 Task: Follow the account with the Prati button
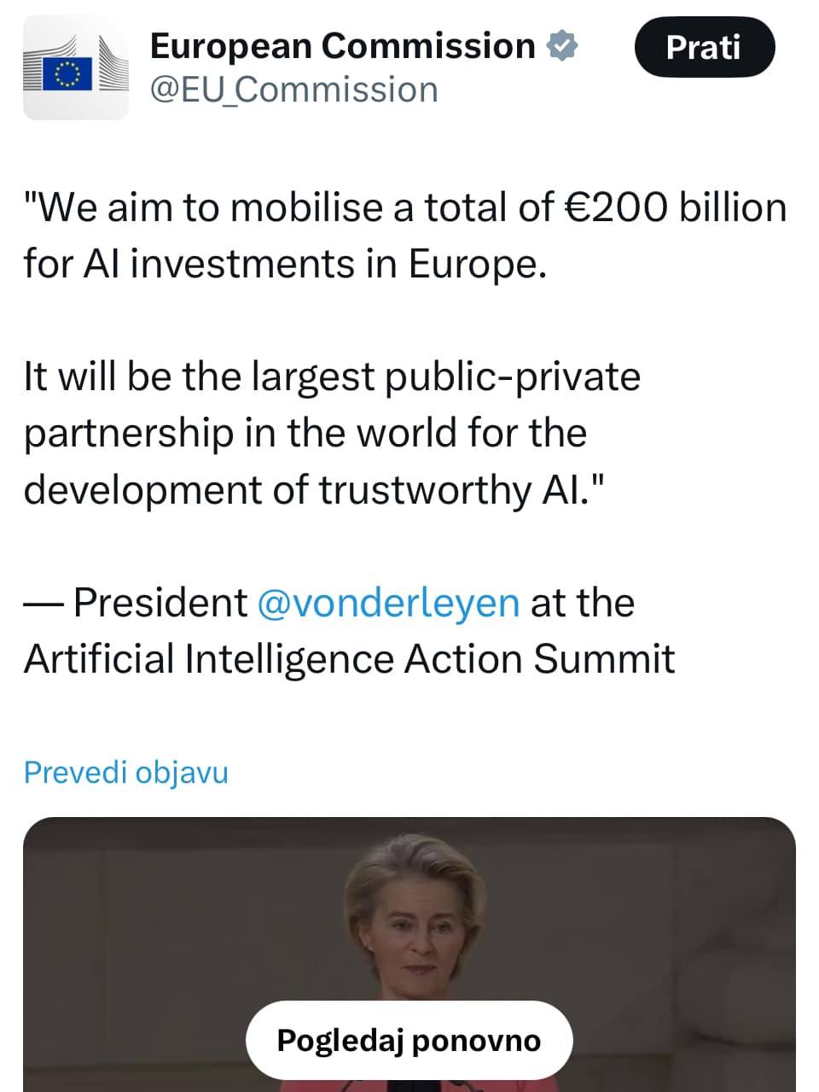coord(705,47)
